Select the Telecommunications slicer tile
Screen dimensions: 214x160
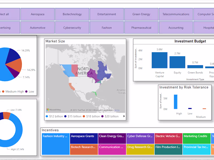pos(176,14)
